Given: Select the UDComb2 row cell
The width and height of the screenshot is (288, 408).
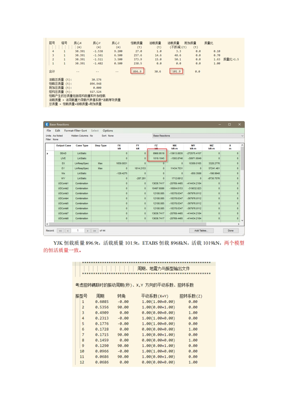Looking at the screenshot, I should point(64,188).
